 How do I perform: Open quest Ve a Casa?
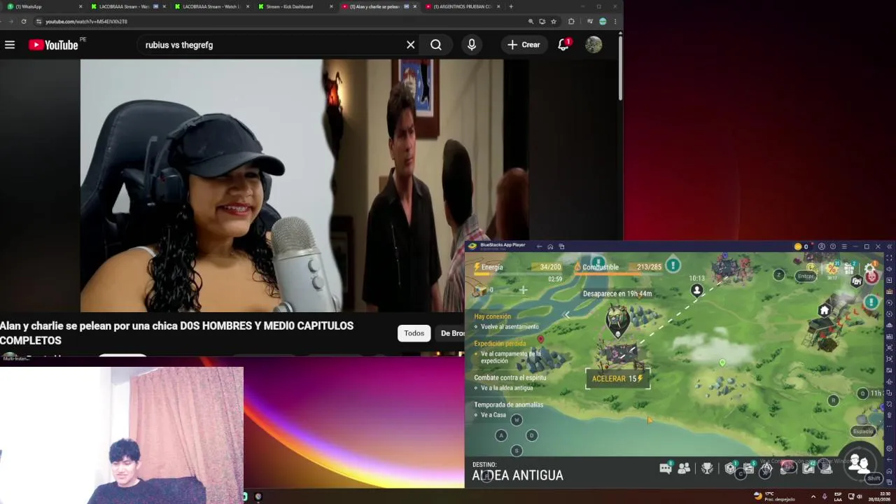[493, 414]
